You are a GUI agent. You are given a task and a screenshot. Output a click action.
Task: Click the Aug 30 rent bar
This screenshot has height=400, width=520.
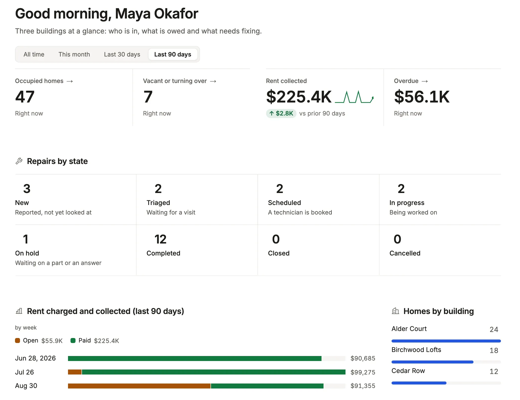click(207, 386)
